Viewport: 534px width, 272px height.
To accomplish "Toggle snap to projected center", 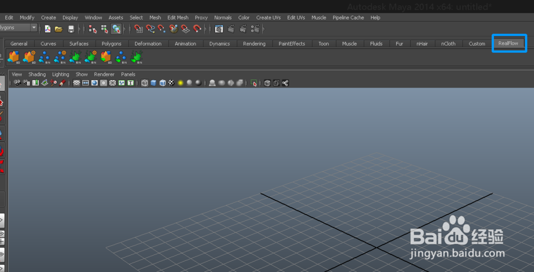I will 174,29.
